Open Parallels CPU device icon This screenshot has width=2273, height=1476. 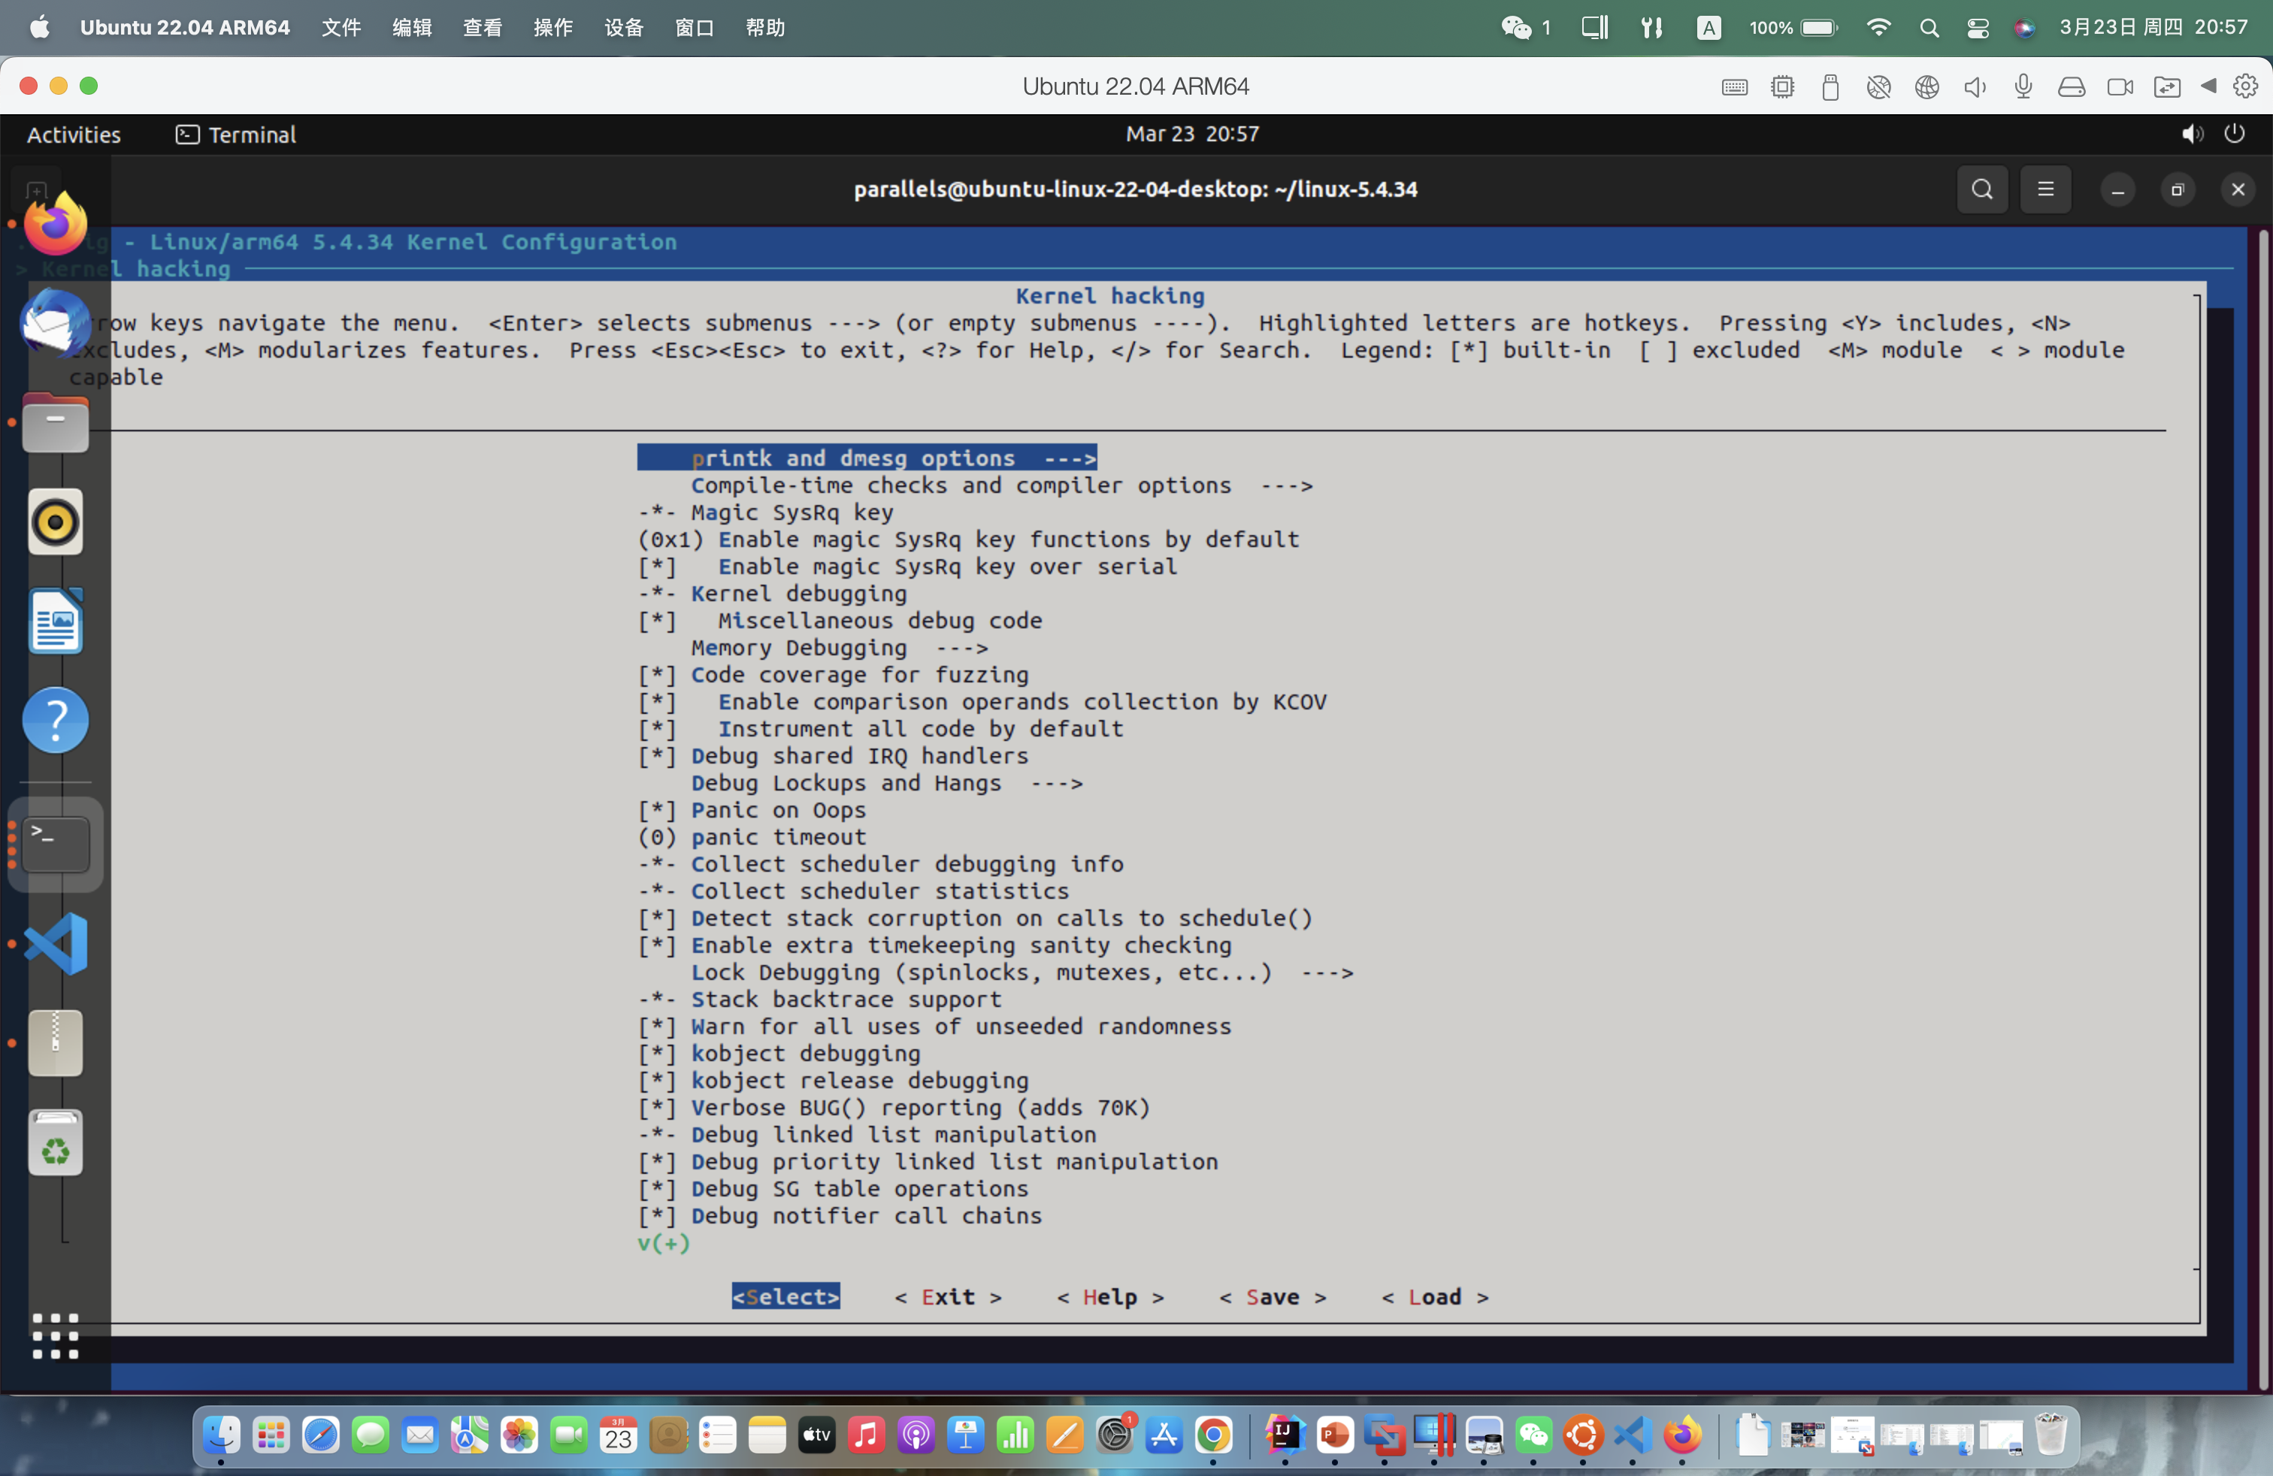[x=1782, y=87]
